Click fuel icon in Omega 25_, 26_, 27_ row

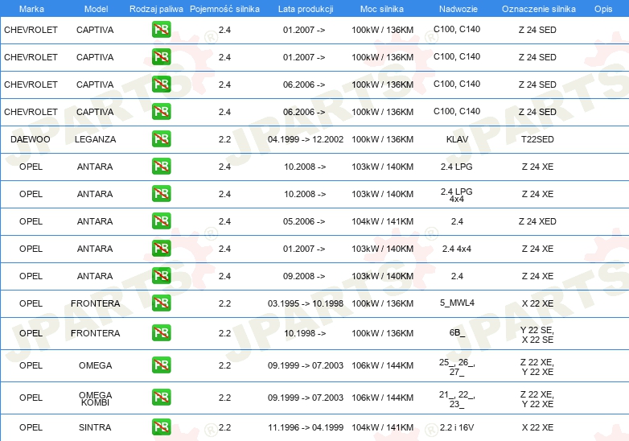pos(161,365)
